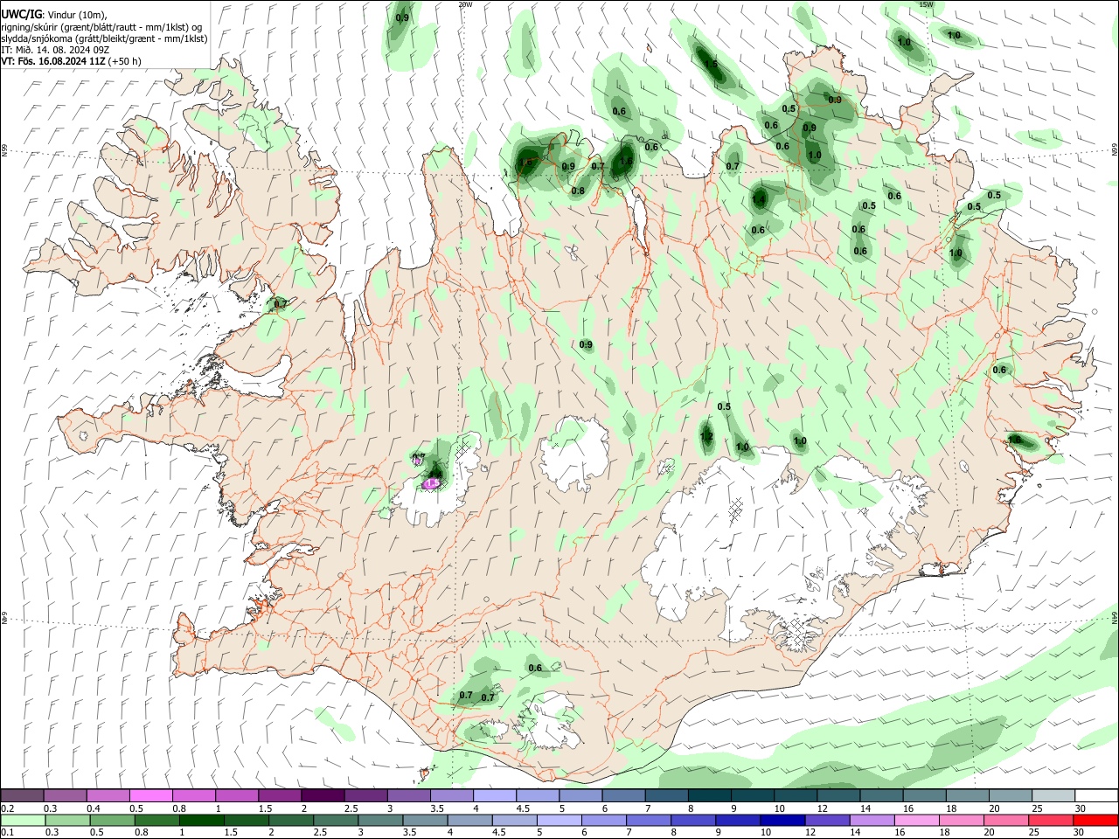Click the '1.2' precipitation value on the map
Viewport: 1119px width, 839px height.
[x=707, y=436]
